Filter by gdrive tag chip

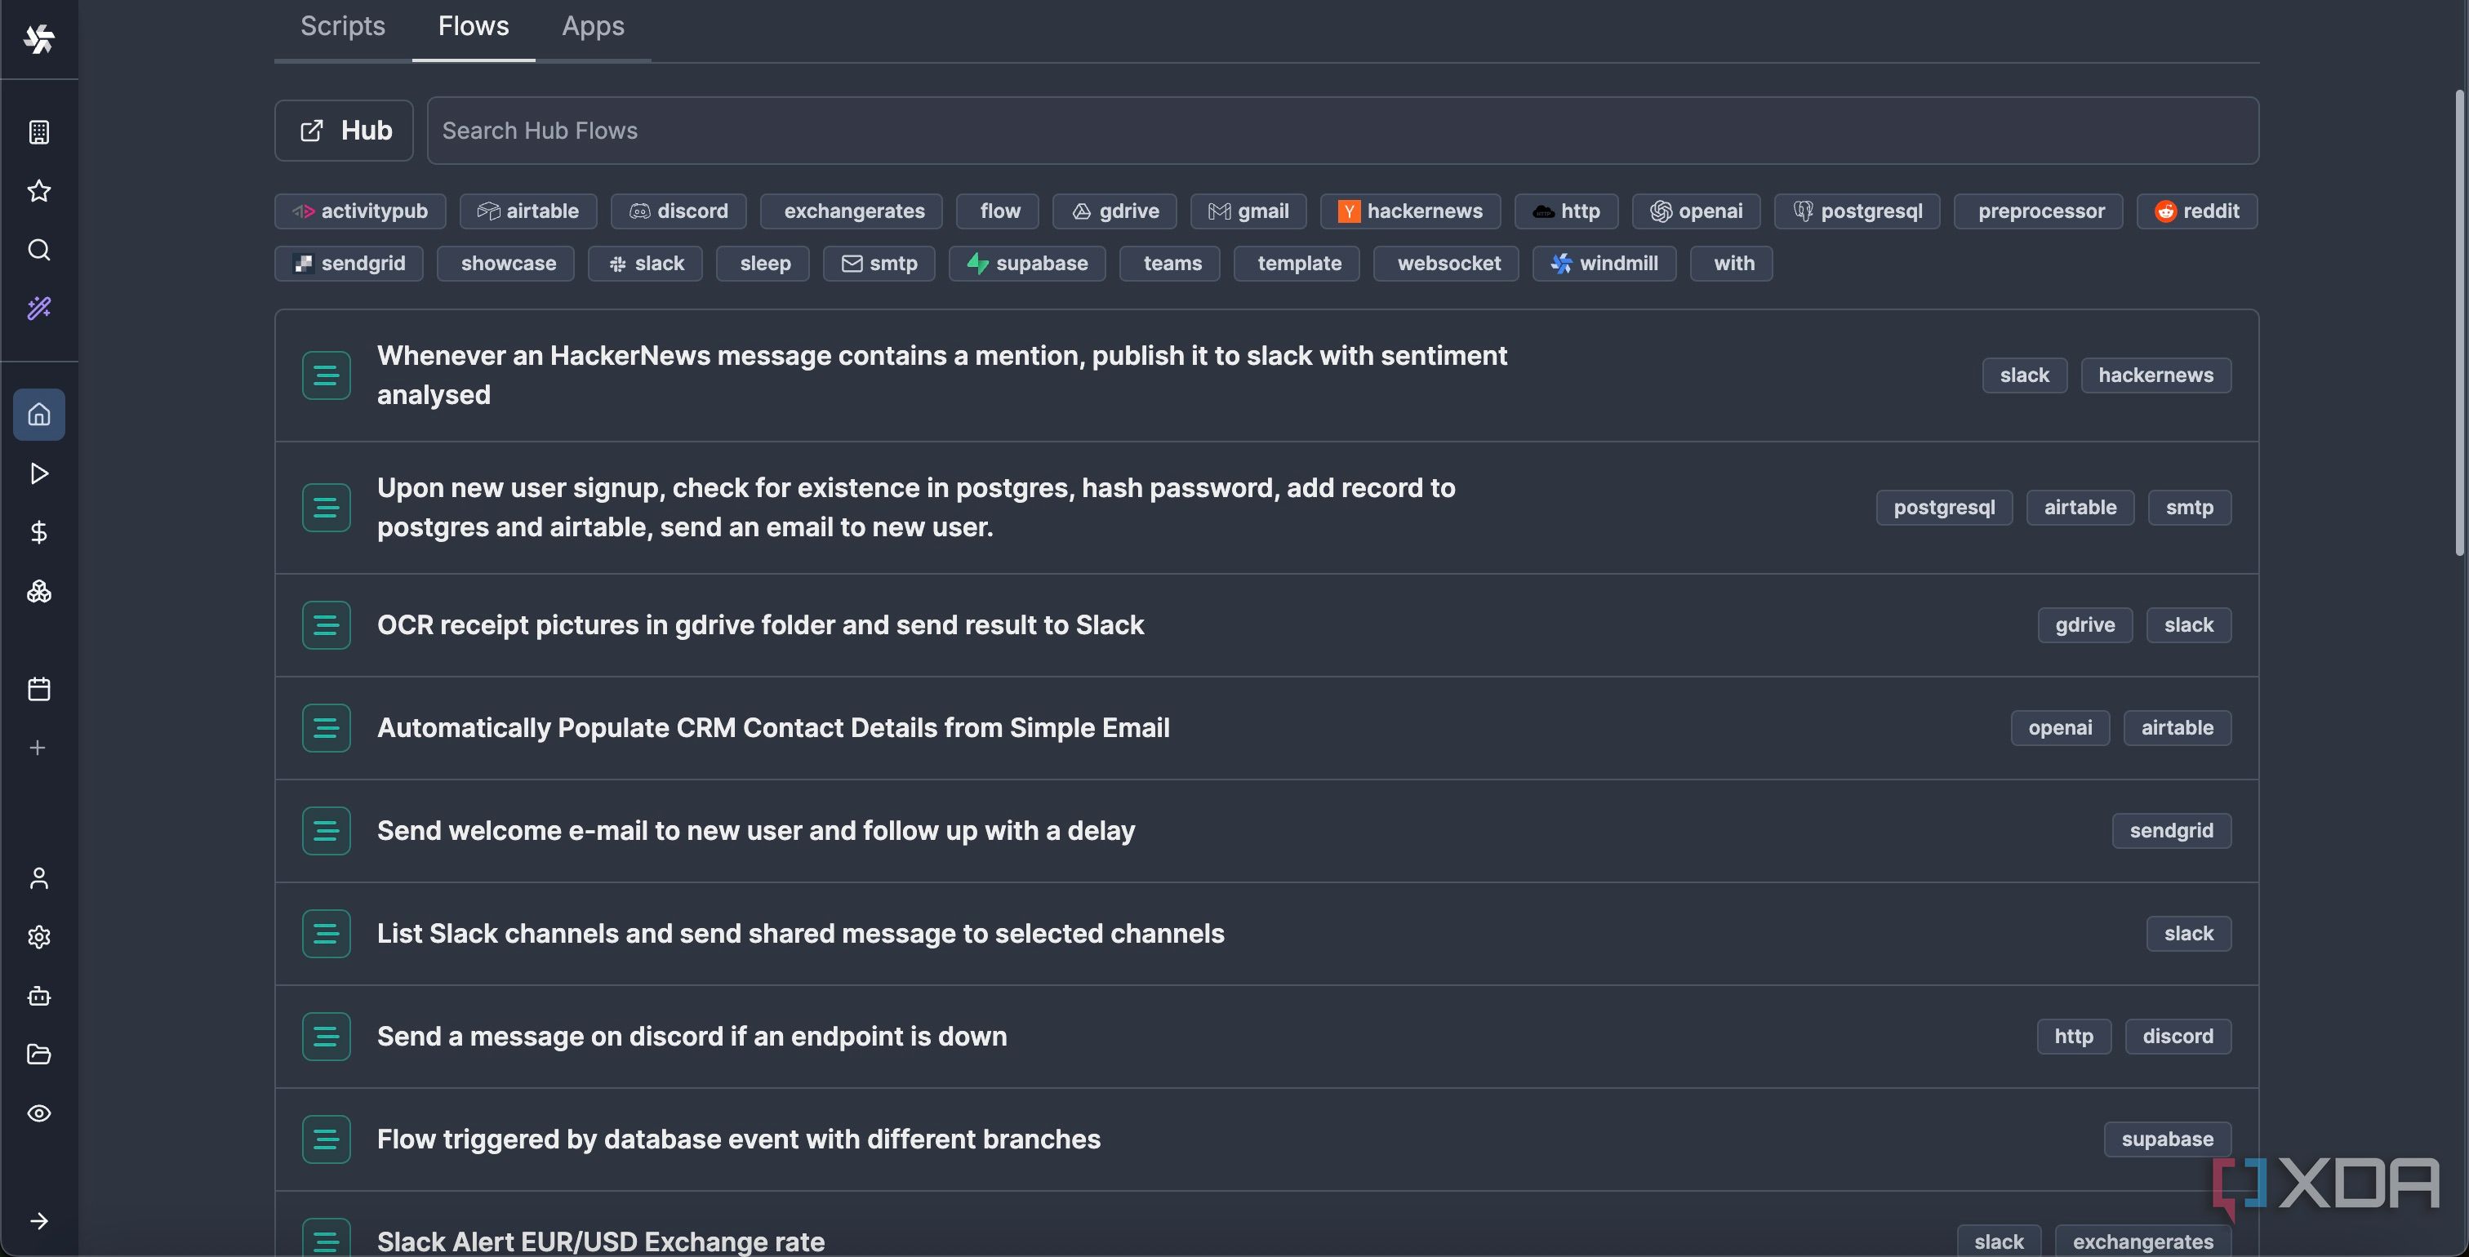1115,211
